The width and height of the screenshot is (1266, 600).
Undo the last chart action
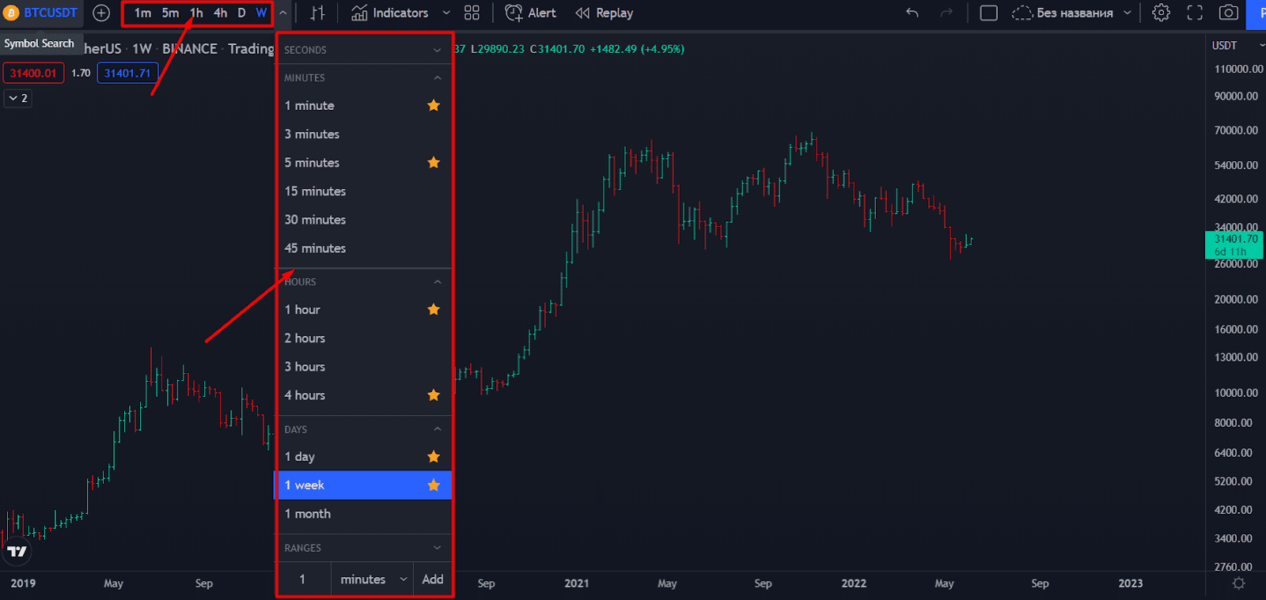(x=912, y=13)
